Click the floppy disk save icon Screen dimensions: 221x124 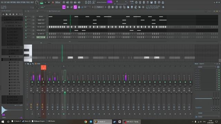point(151,2)
